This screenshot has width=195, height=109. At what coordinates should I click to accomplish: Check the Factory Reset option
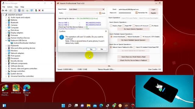click(111, 26)
